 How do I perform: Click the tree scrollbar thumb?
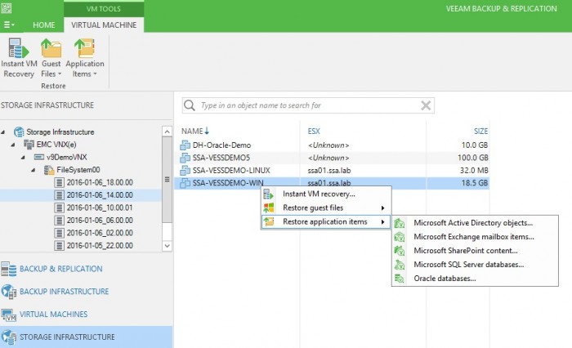pos(167,180)
